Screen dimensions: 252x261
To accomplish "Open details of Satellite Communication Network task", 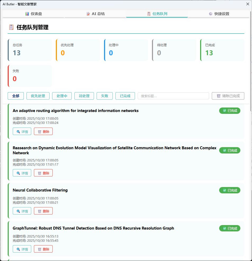I will [x=22, y=173].
